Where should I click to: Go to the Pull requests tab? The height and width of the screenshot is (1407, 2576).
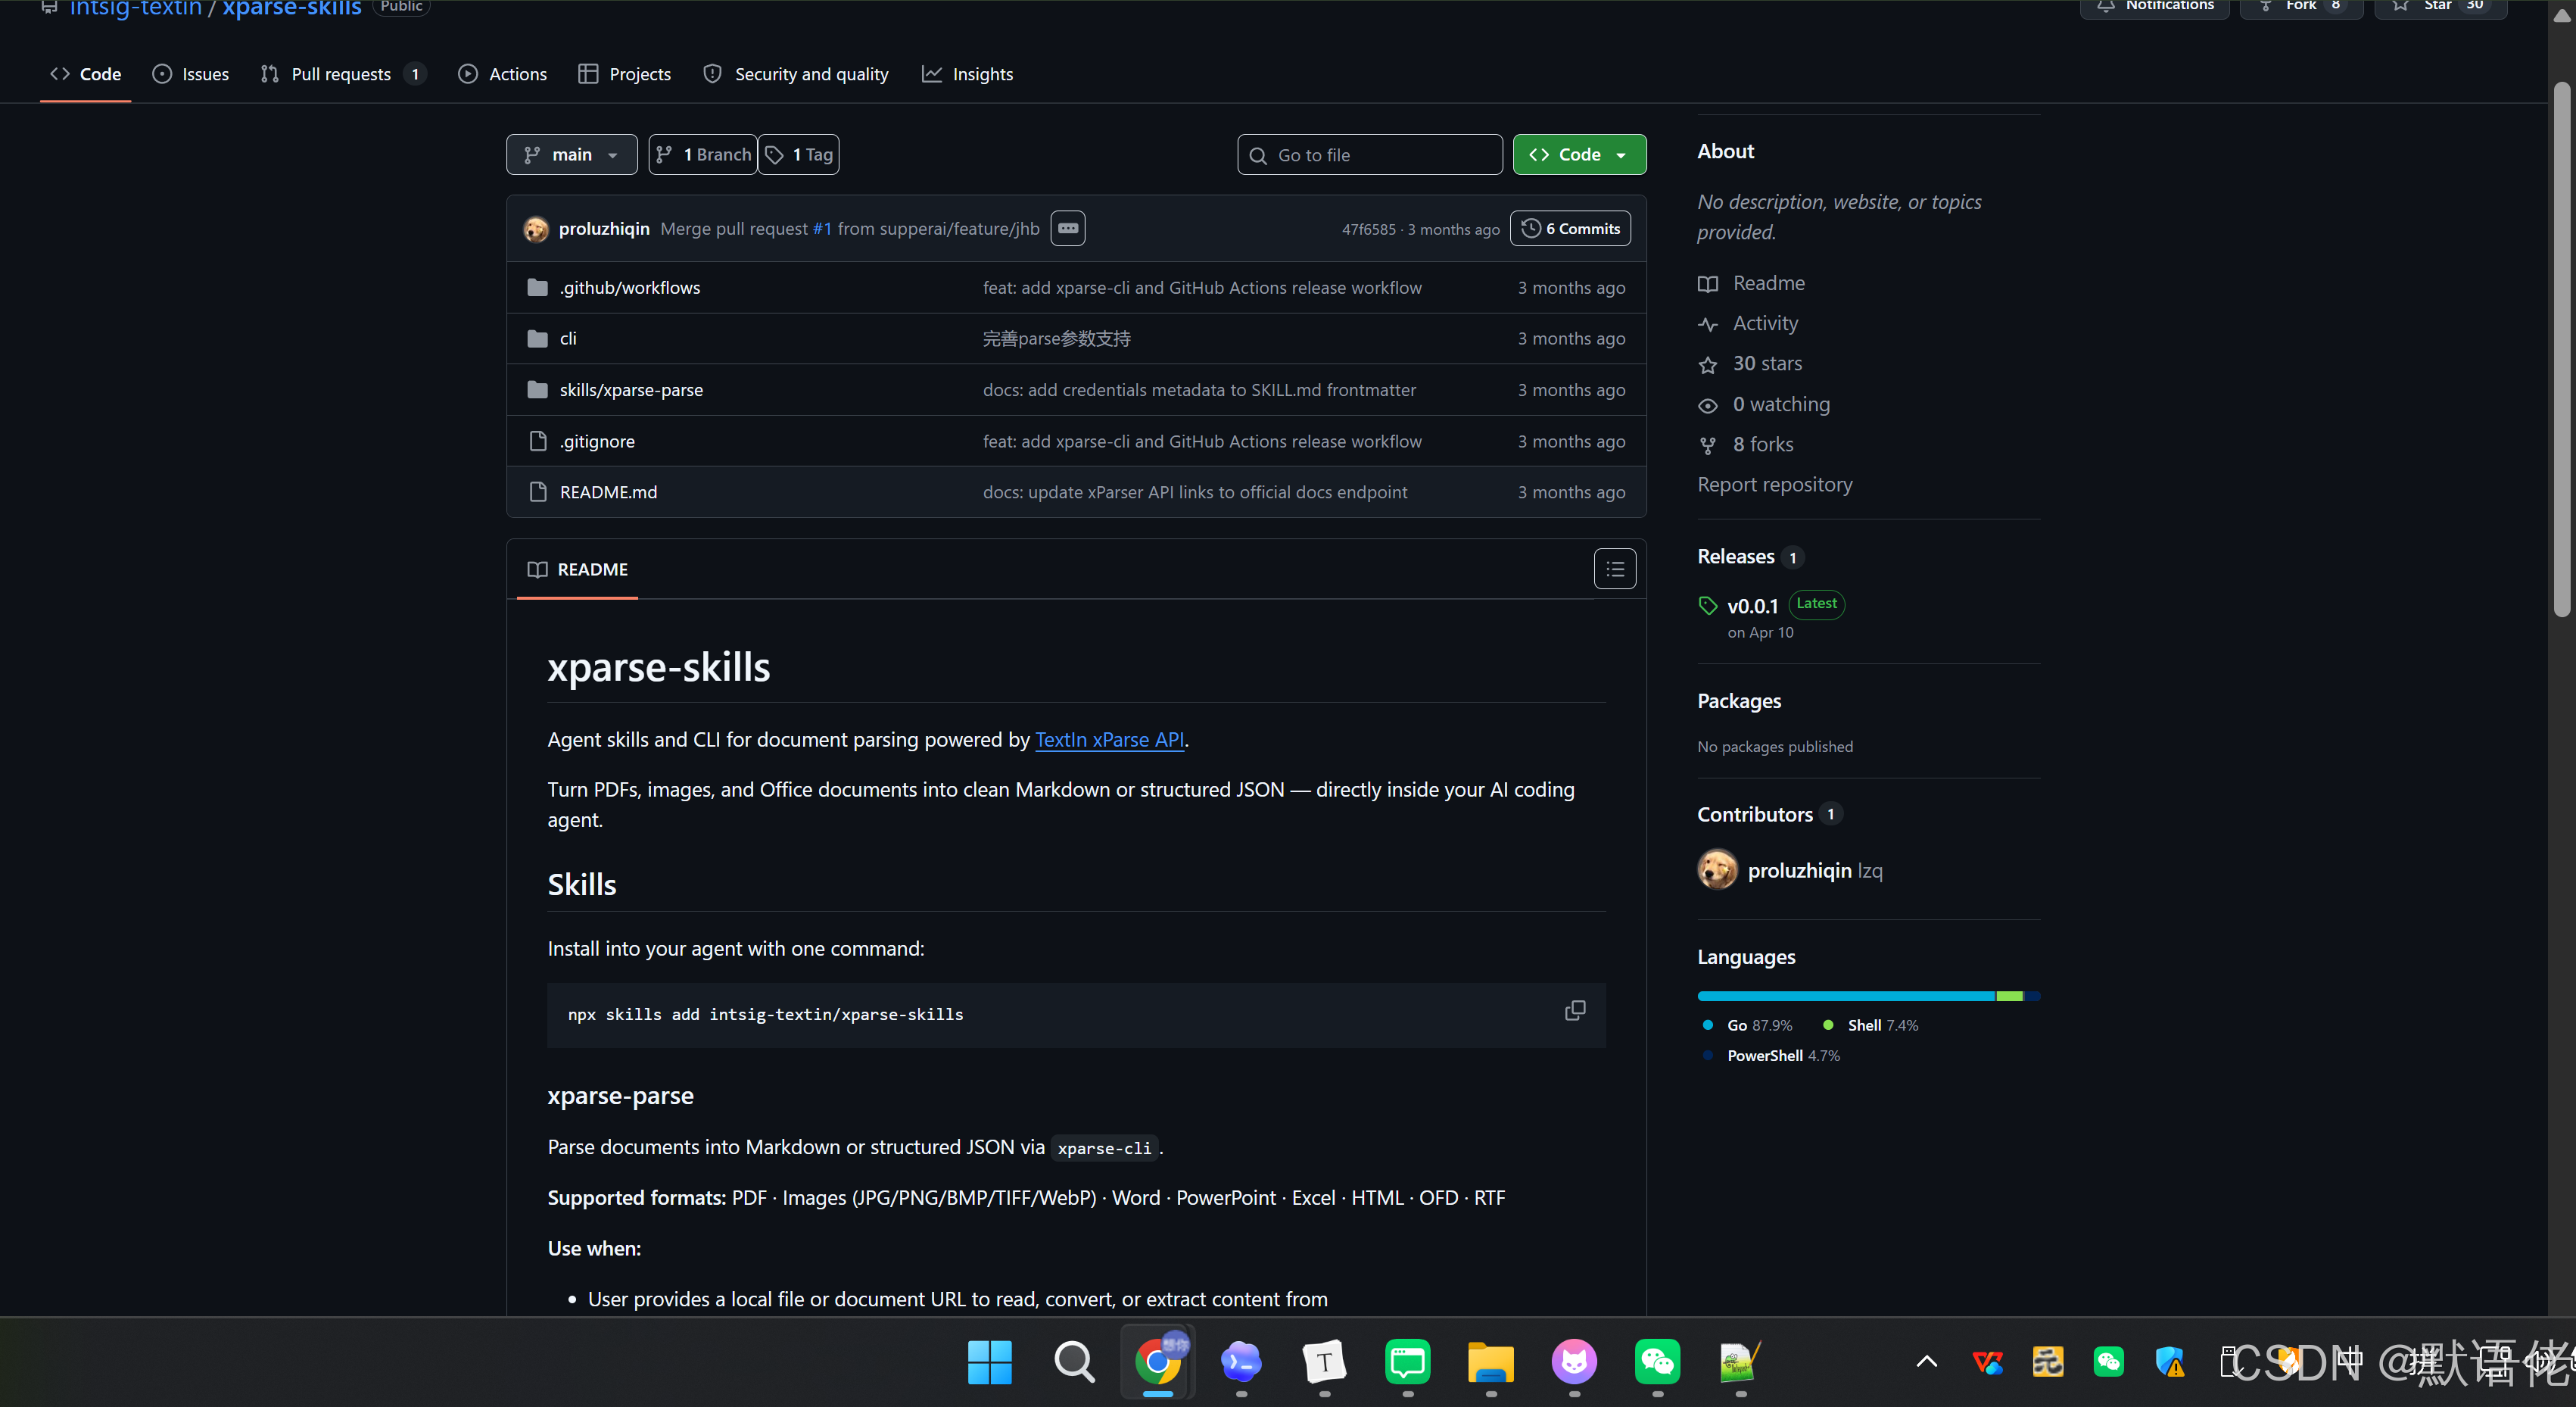pyautogui.click(x=343, y=74)
